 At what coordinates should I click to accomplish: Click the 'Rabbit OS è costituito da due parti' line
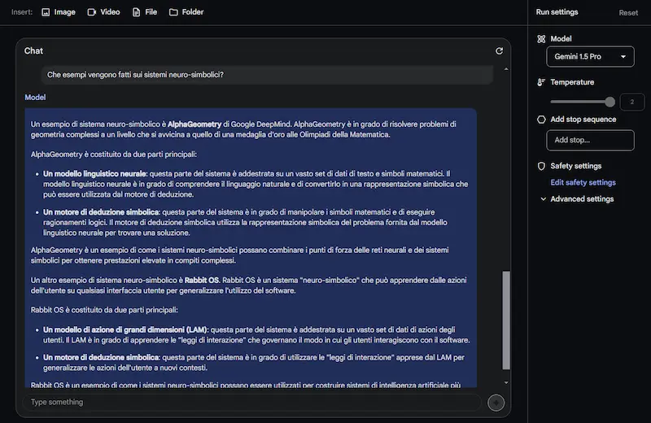(x=104, y=310)
